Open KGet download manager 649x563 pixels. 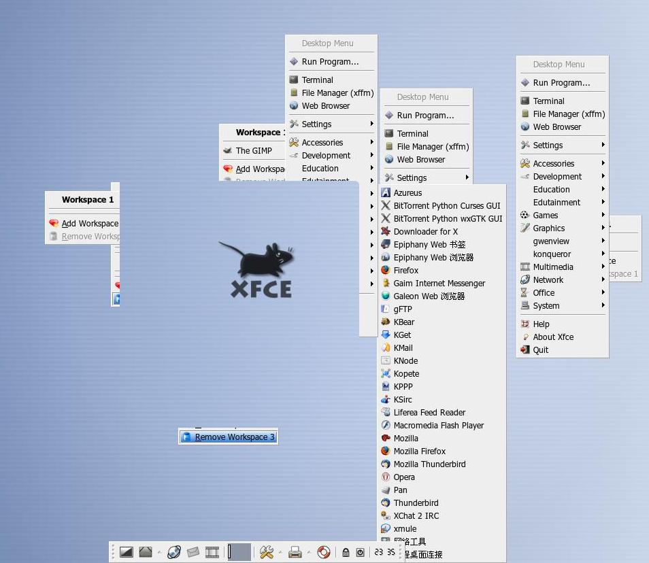[402, 335]
